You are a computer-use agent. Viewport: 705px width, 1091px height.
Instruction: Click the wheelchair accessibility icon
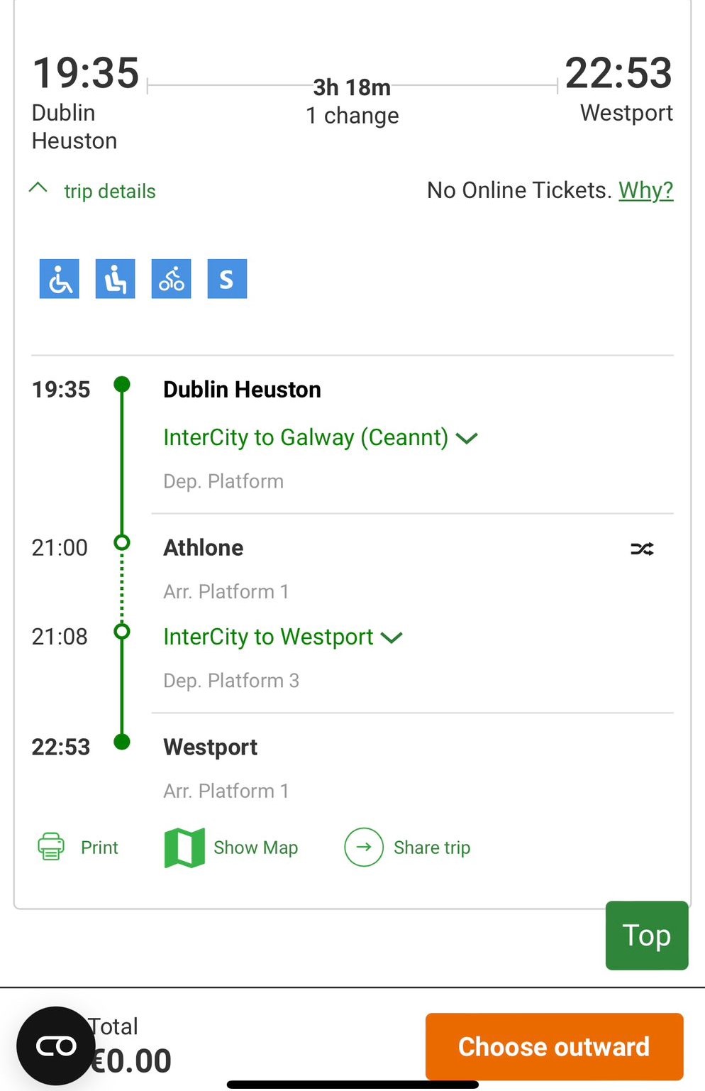(x=59, y=279)
